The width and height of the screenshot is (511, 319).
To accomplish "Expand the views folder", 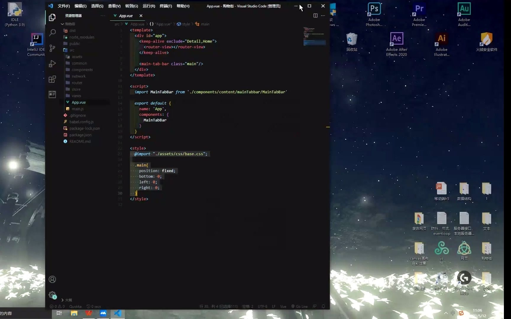I will pyautogui.click(x=76, y=95).
